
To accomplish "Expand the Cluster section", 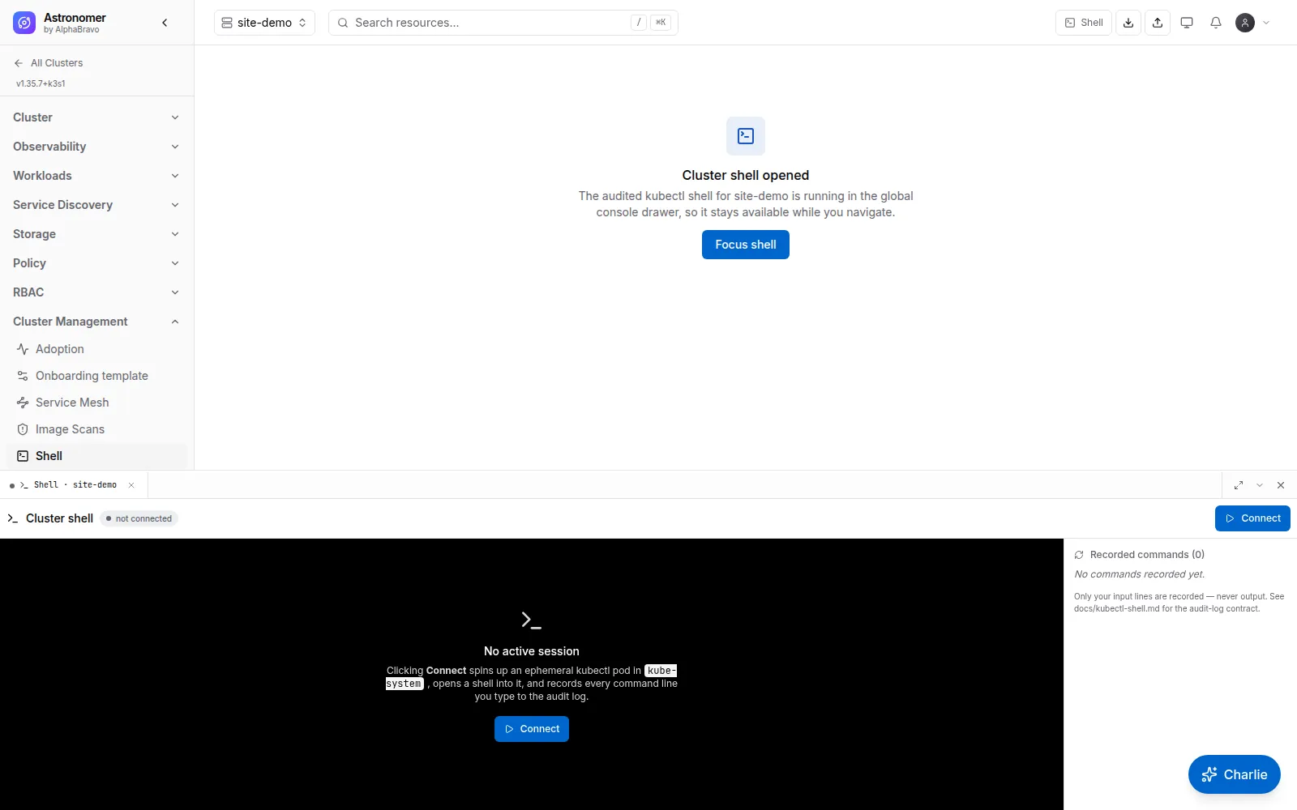I will tap(96, 117).
